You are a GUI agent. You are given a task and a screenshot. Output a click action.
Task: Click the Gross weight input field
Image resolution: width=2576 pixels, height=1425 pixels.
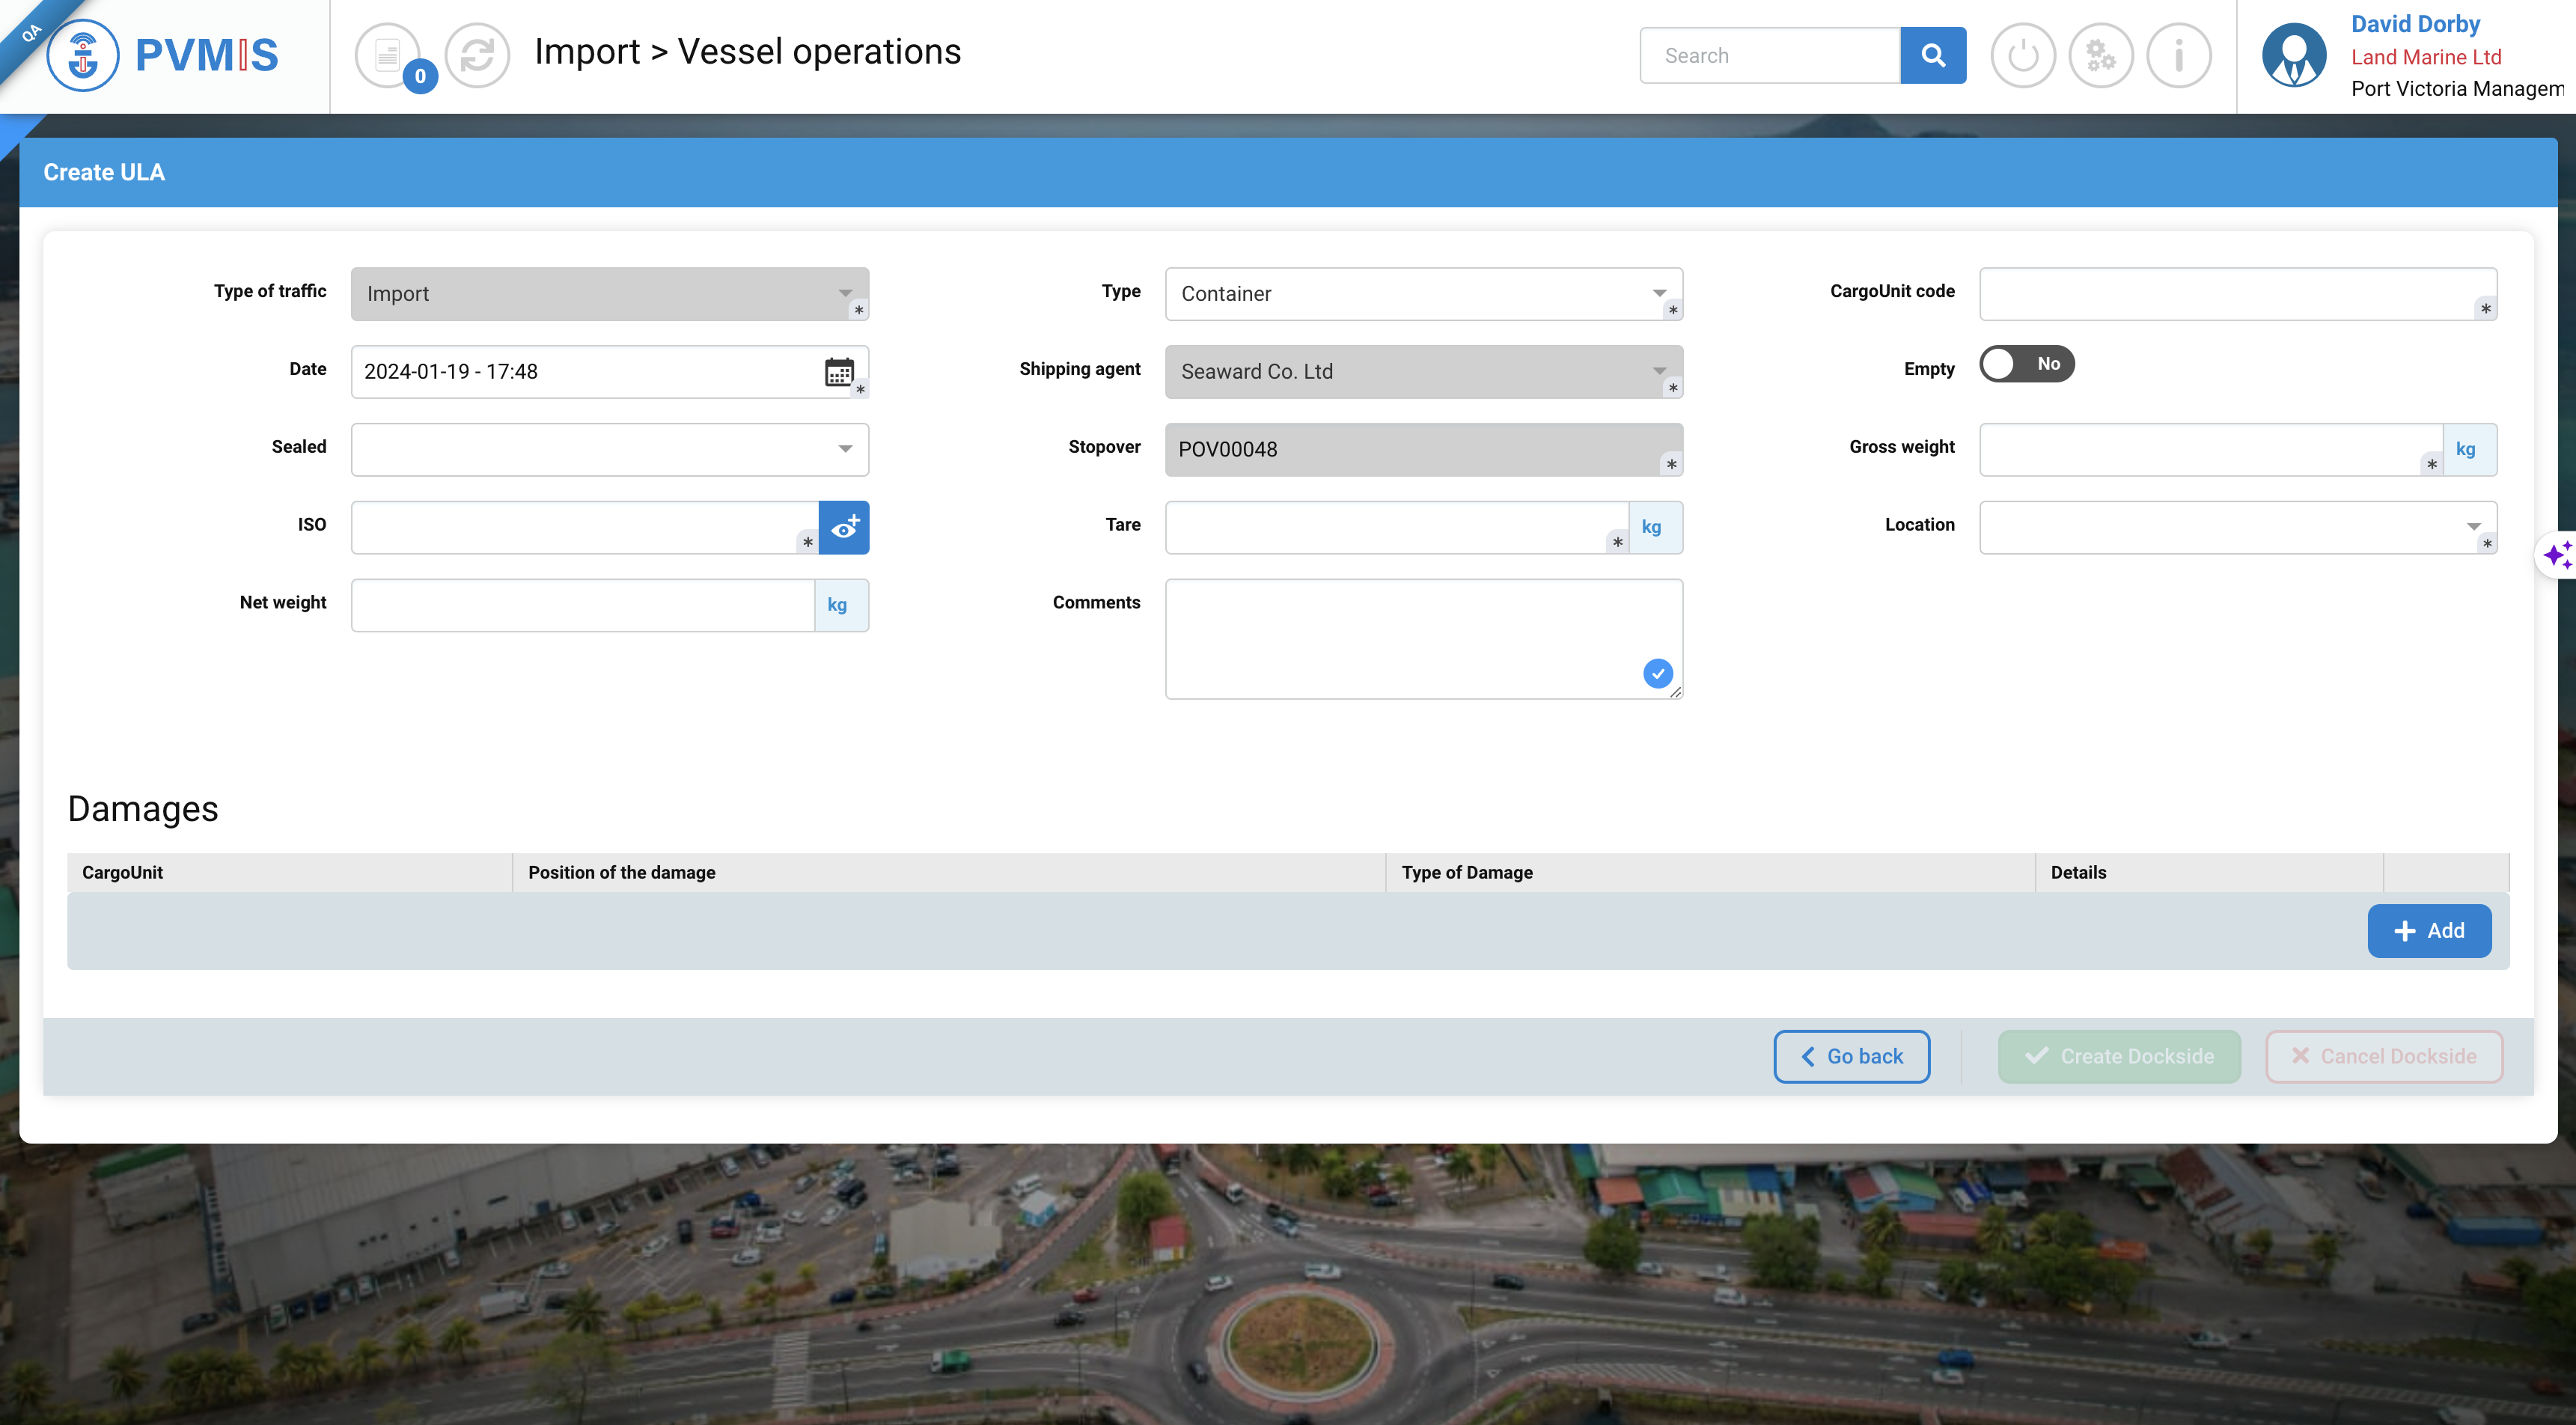pyautogui.click(x=2210, y=449)
